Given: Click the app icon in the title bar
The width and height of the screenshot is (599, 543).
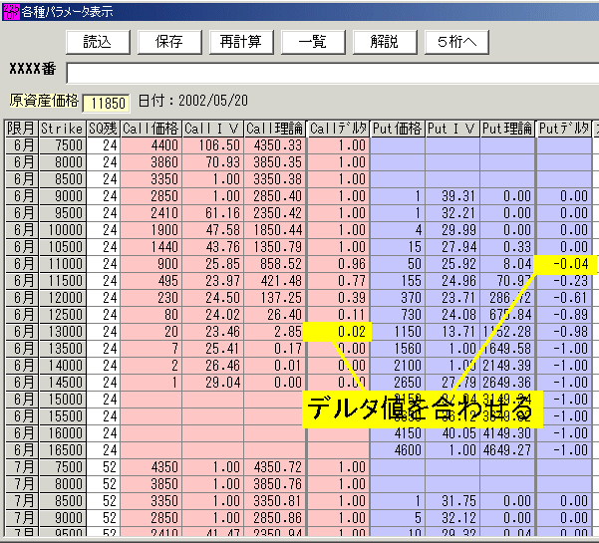Looking at the screenshot, I should tap(11, 11).
